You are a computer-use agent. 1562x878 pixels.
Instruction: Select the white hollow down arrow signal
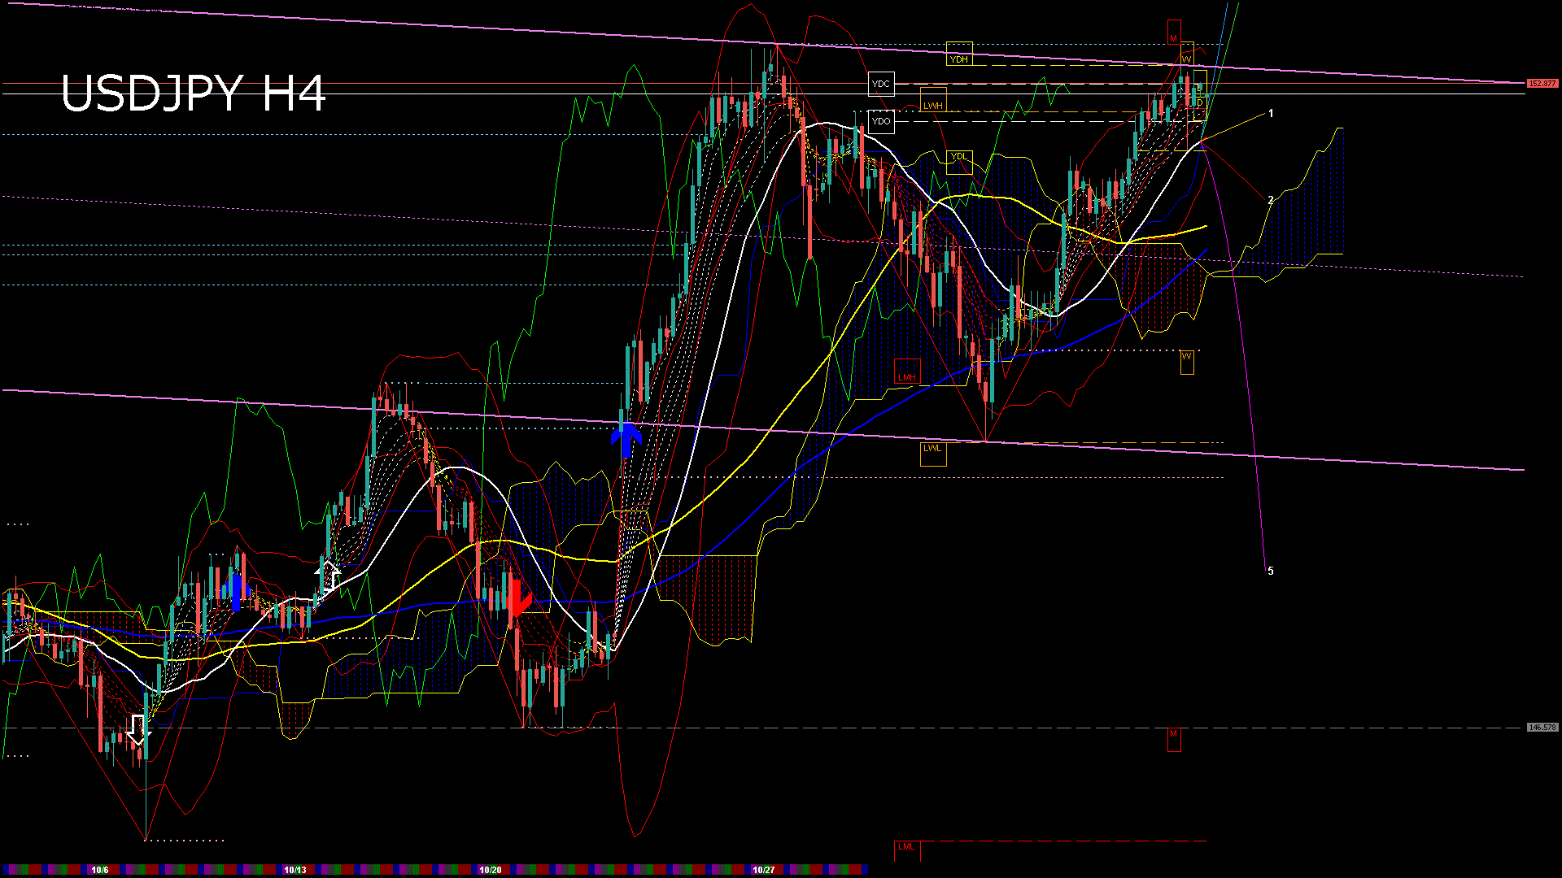[x=138, y=730]
